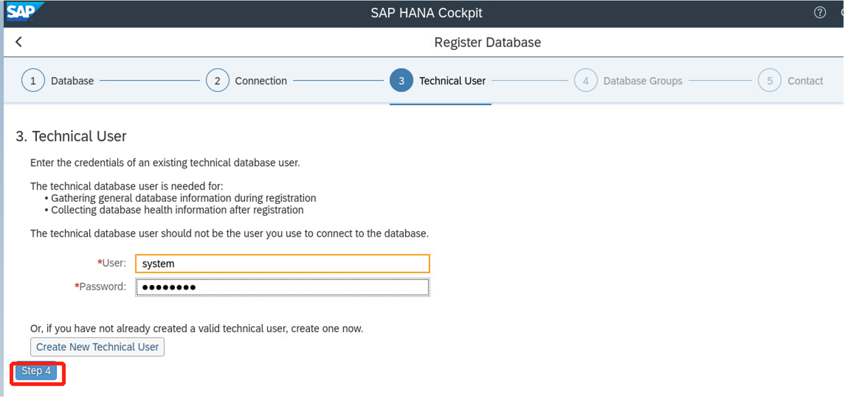
Task: Click the 3. Technical User heading
Action: click(71, 136)
